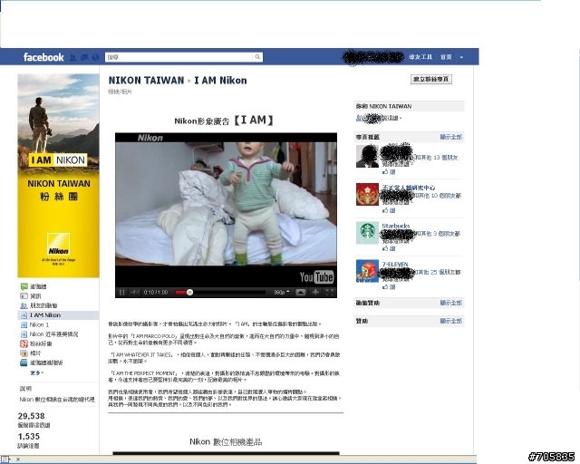The width and height of the screenshot is (580, 464).
Task: Click the Starbucks logo thumbnail
Action: pos(367,233)
